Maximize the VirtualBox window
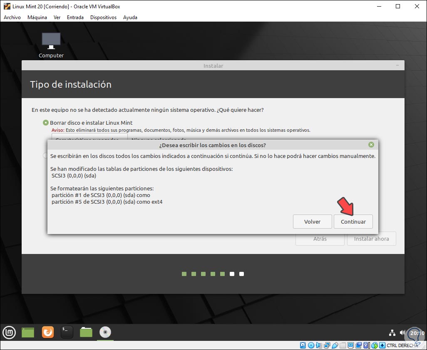The width and height of the screenshot is (427, 350). click(398, 6)
